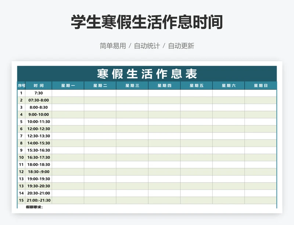The width and height of the screenshot is (294, 225).
Task: Select the 星期二 cell in the 16:30-17:30 row
Action: (x=100, y=157)
